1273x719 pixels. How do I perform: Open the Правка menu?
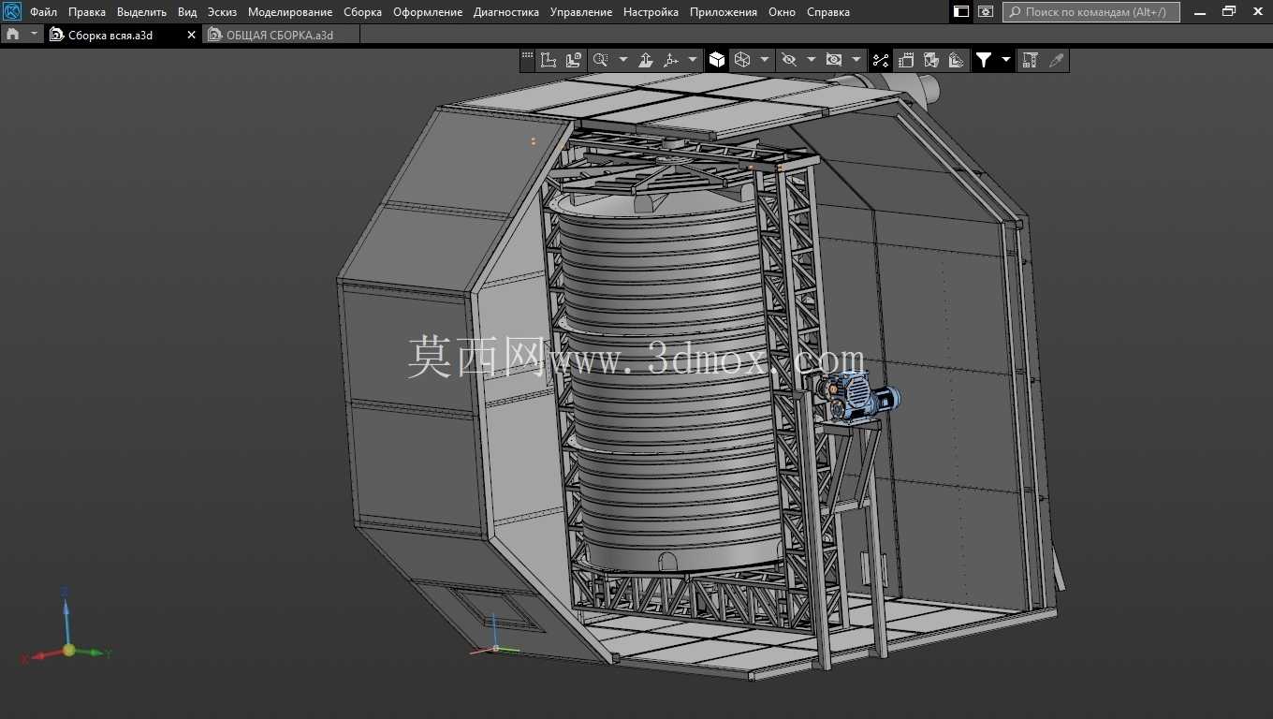(87, 12)
